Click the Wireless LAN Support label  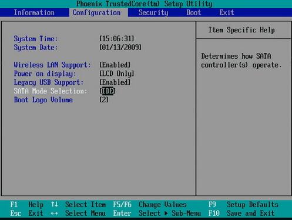point(52,65)
